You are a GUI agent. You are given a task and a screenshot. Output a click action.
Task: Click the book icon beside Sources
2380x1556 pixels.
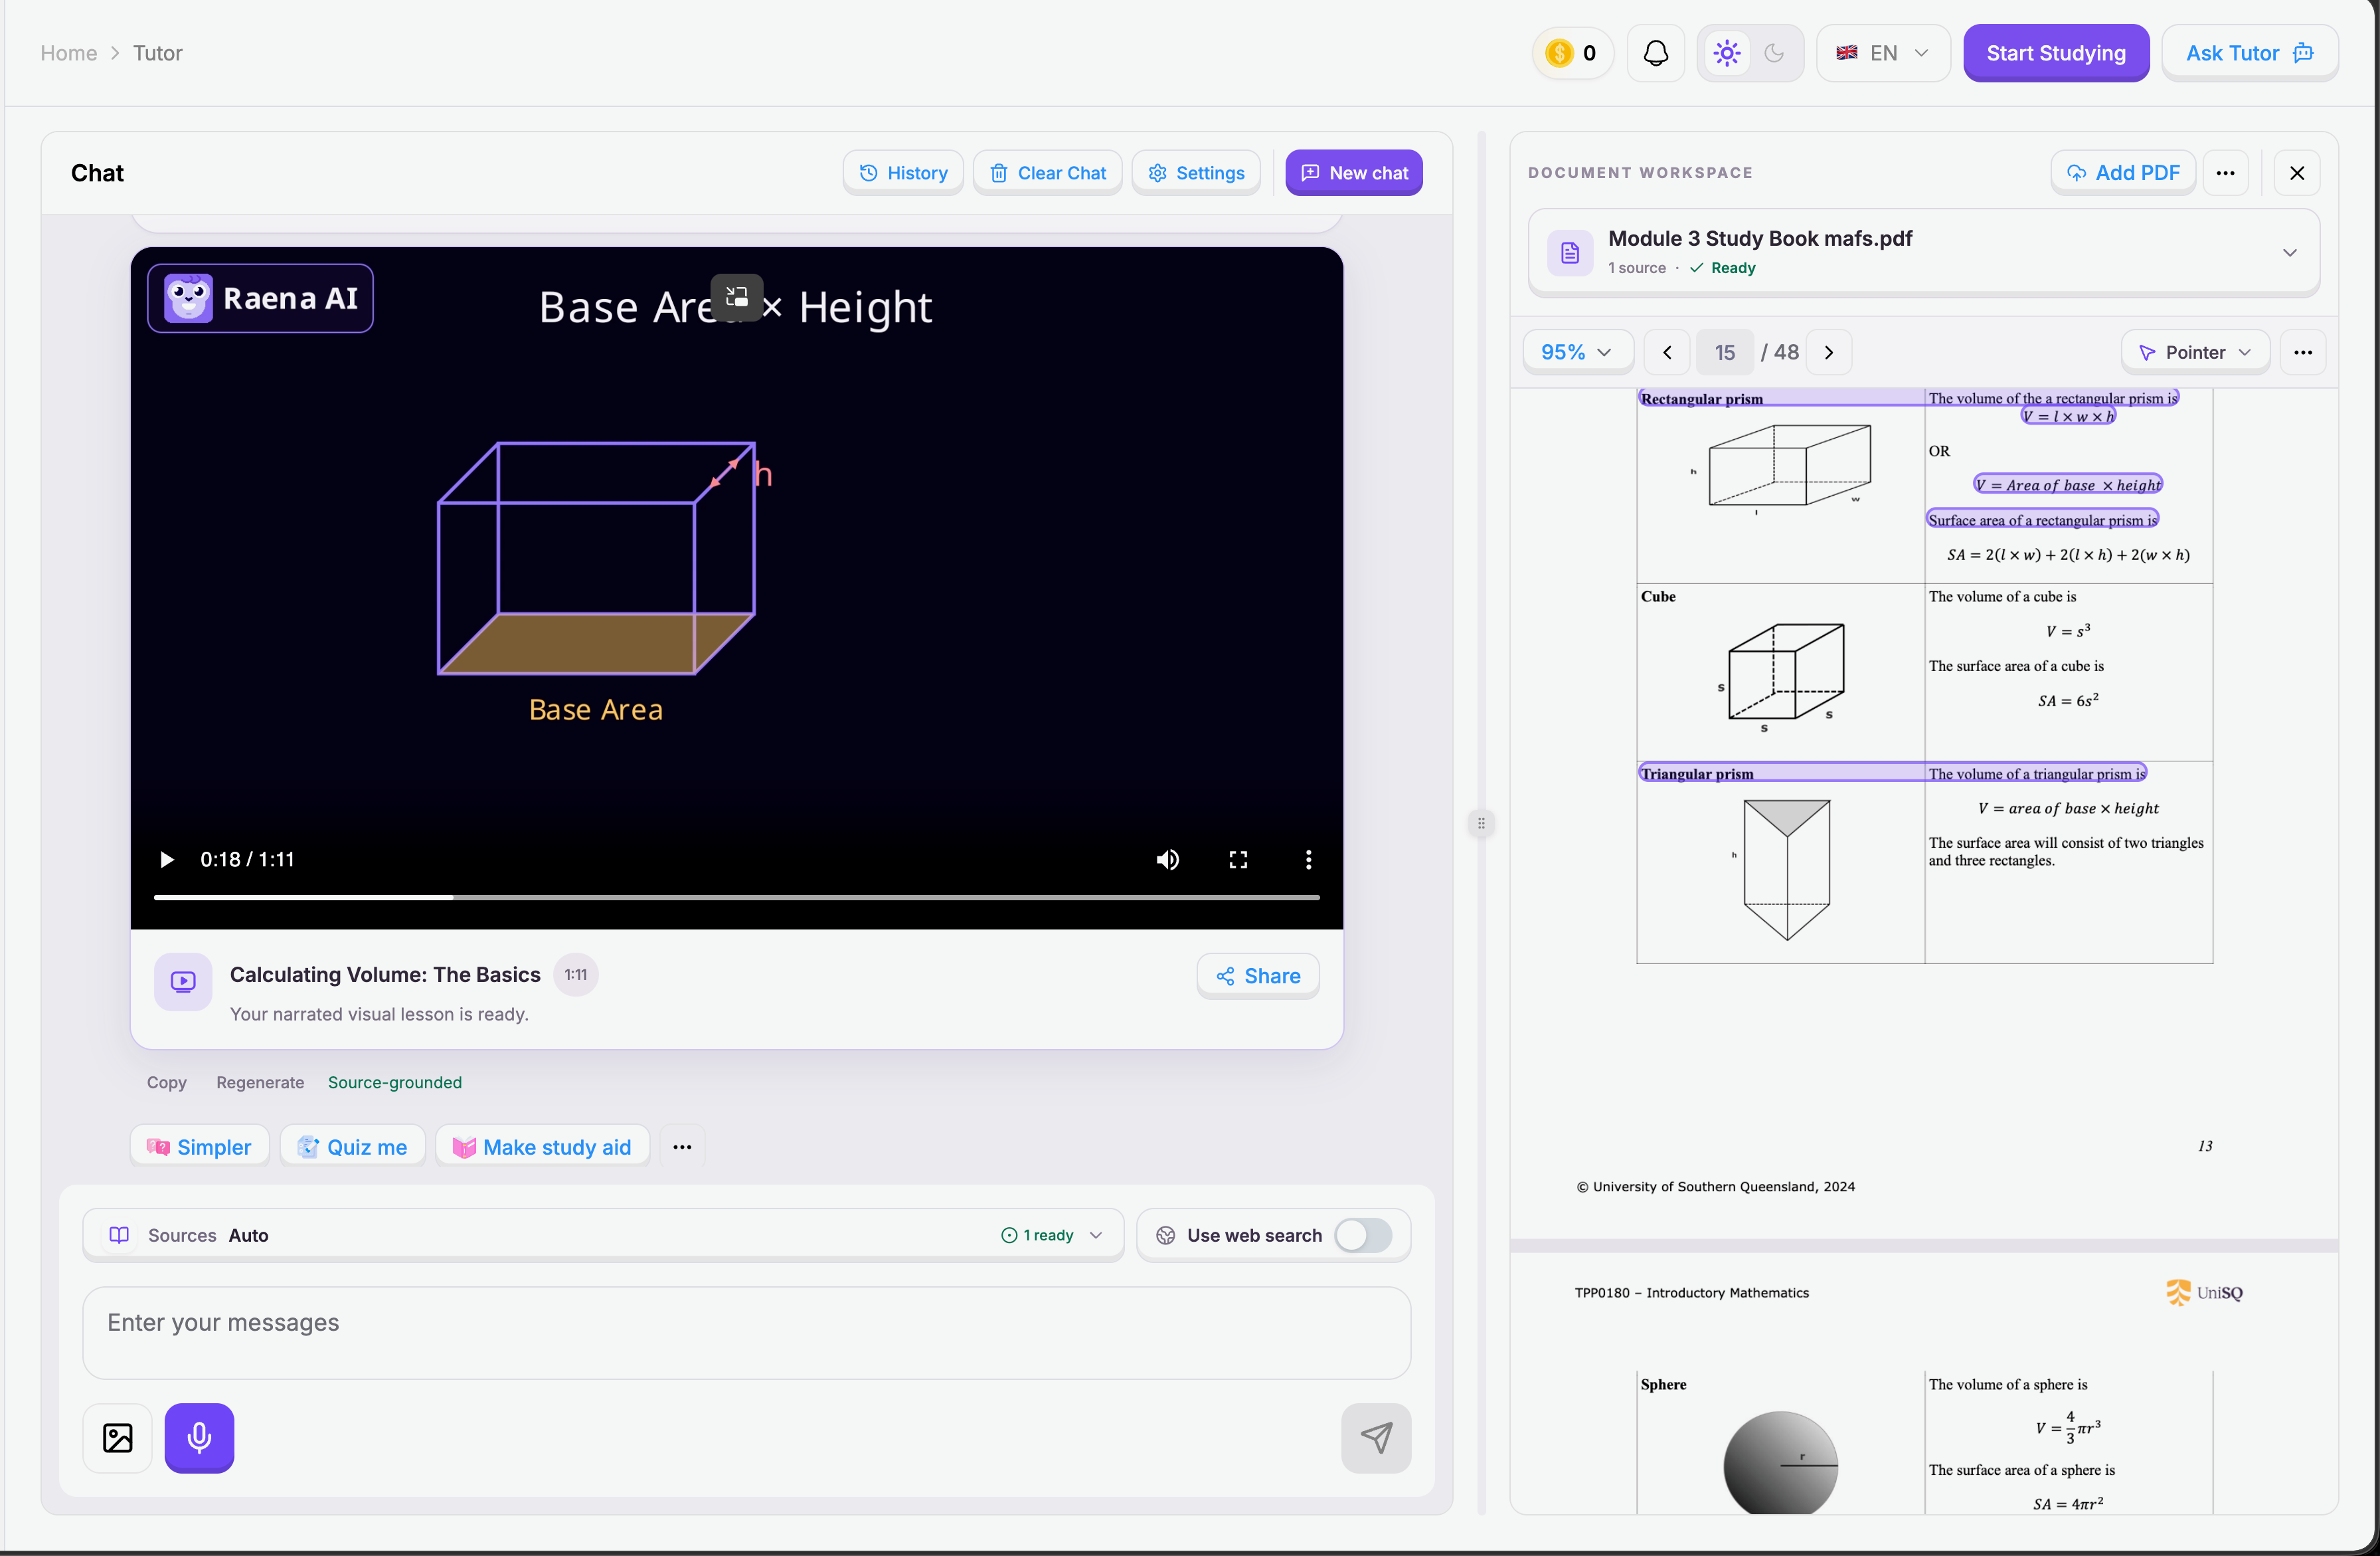coord(119,1235)
